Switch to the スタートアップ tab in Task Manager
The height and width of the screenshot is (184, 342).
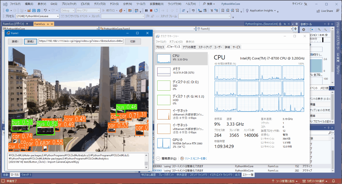click(205, 47)
